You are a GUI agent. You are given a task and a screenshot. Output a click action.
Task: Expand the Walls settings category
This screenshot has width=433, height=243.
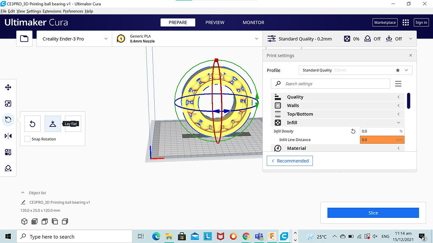(338, 105)
